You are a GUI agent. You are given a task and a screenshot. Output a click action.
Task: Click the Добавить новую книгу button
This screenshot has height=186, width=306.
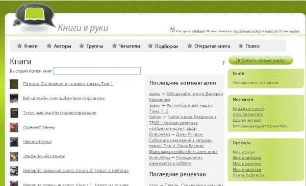click(x=261, y=60)
